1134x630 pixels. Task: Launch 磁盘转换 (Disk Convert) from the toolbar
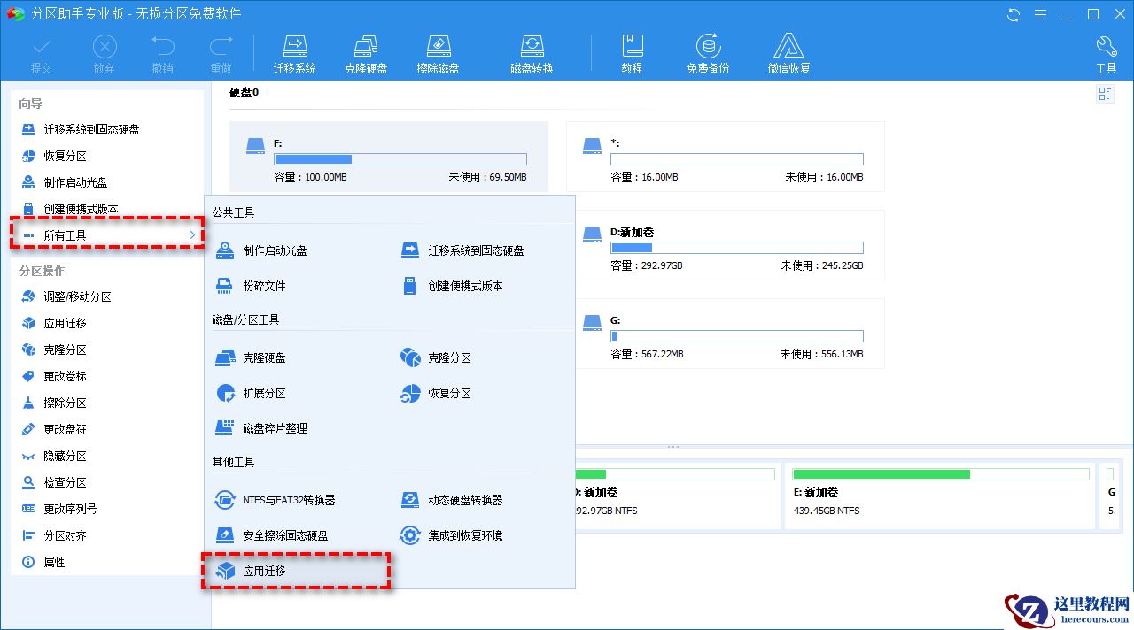[532, 50]
